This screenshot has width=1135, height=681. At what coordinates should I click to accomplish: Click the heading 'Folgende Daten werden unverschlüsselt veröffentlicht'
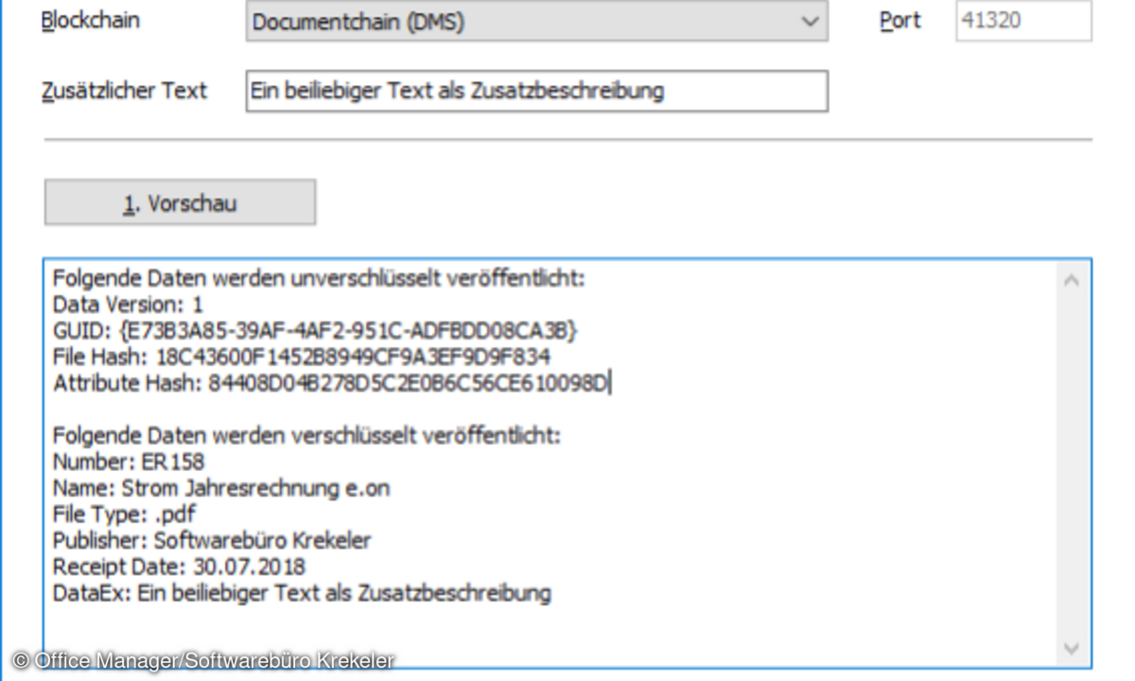(320, 279)
